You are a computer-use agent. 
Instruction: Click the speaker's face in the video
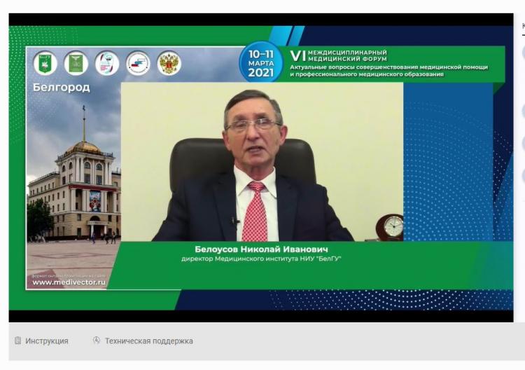click(x=253, y=128)
